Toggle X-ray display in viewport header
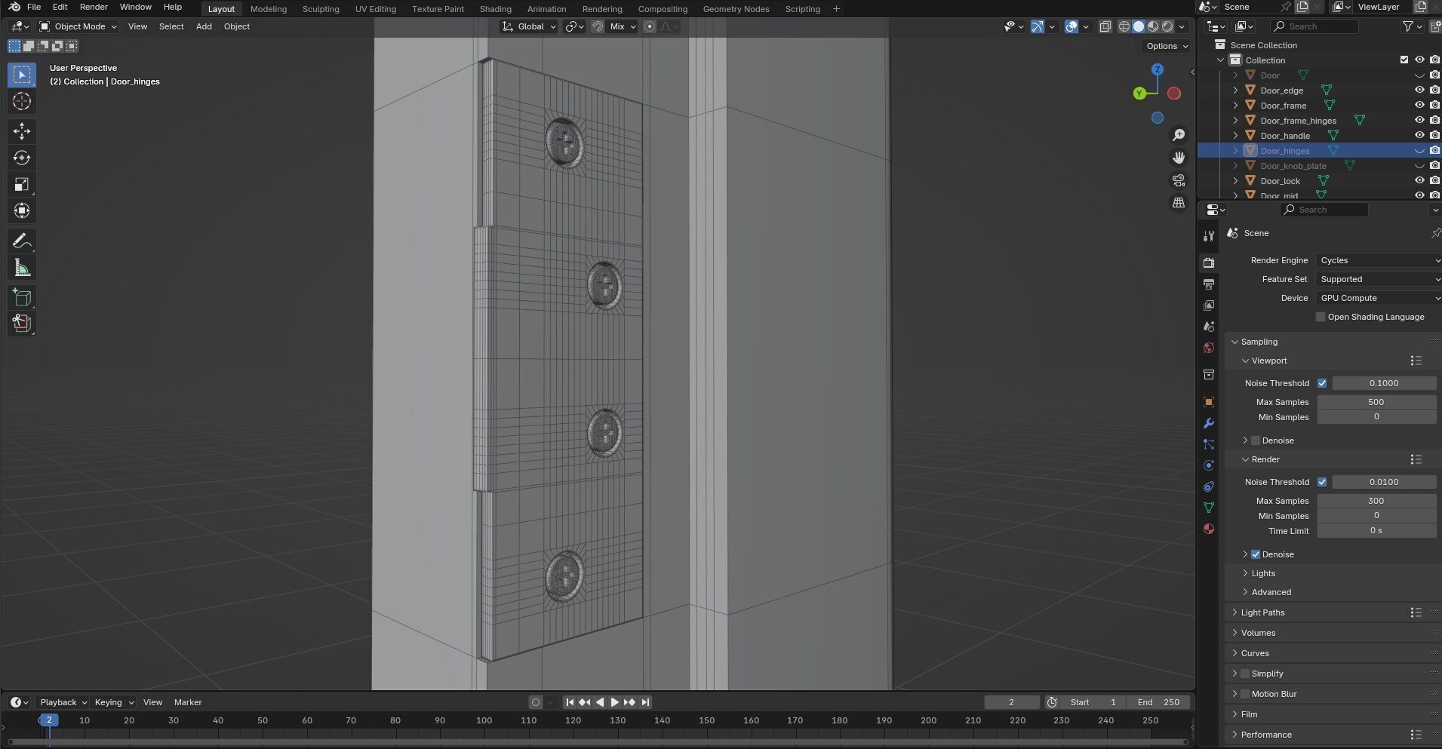Viewport: 1442px width, 749px height. click(x=1105, y=26)
